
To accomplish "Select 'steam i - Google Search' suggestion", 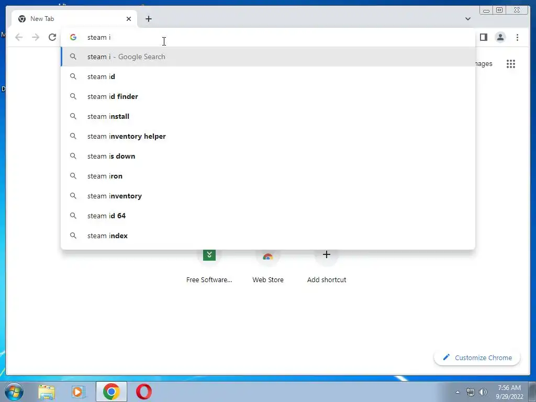I will coord(268,57).
